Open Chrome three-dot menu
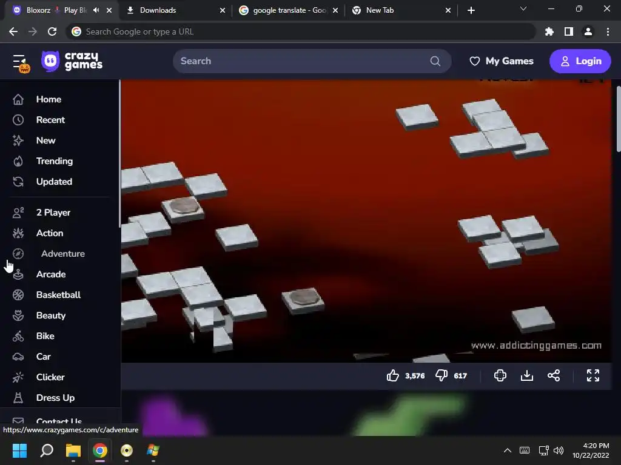Image resolution: width=621 pixels, height=465 pixels. (x=608, y=31)
